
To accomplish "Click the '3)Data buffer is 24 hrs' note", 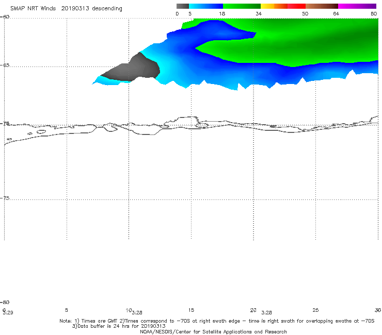I will [119, 326].
